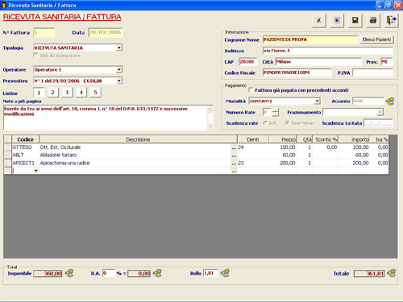Click ellipsis button on the empty row
403x302 pixels.
(x=234, y=171)
